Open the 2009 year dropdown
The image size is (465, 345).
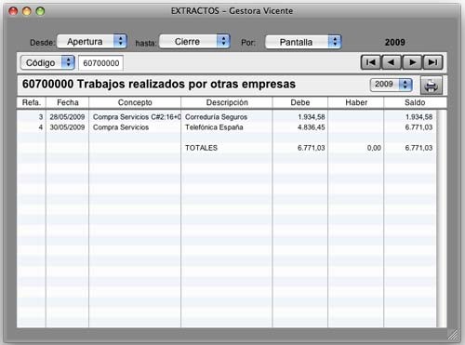tap(392, 85)
